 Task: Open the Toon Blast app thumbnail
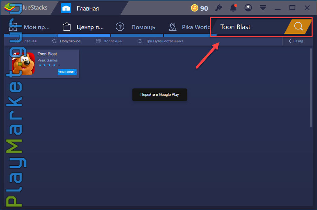(x=23, y=64)
